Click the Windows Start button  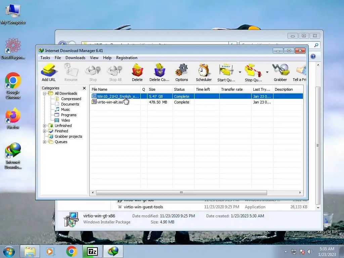[9, 251]
